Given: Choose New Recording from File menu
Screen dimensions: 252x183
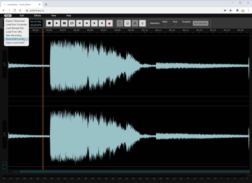Looking at the screenshot, I should 16,35.
